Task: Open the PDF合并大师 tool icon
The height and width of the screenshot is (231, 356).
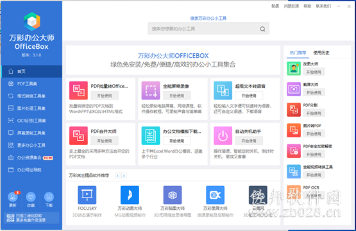Action: tap(78, 135)
